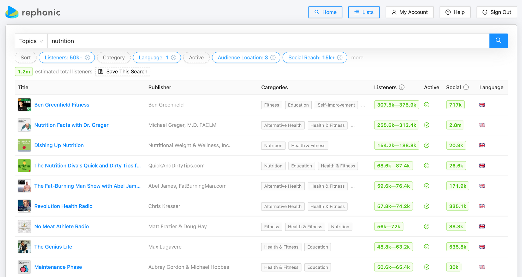Viewport: 522px width, 277px height.
Task: Open Nutrition Facts with Dr. Greger link
Action: click(x=72, y=125)
